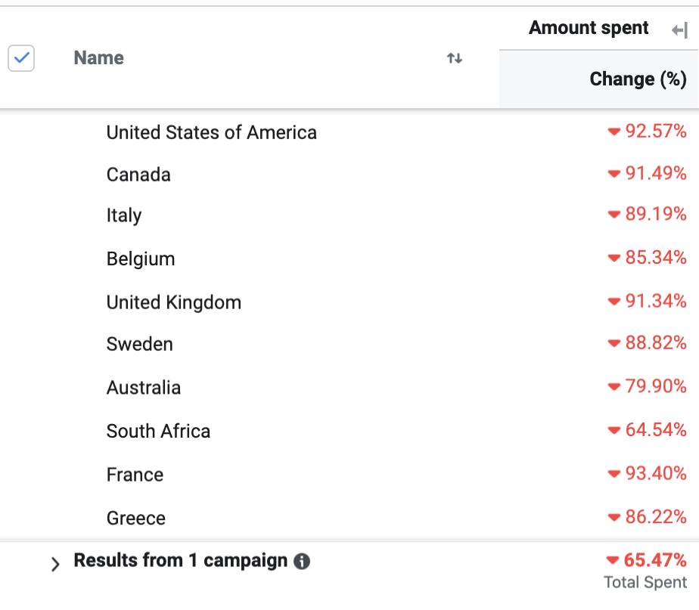Select the United States of America row
699x610 pixels.
click(211, 133)
